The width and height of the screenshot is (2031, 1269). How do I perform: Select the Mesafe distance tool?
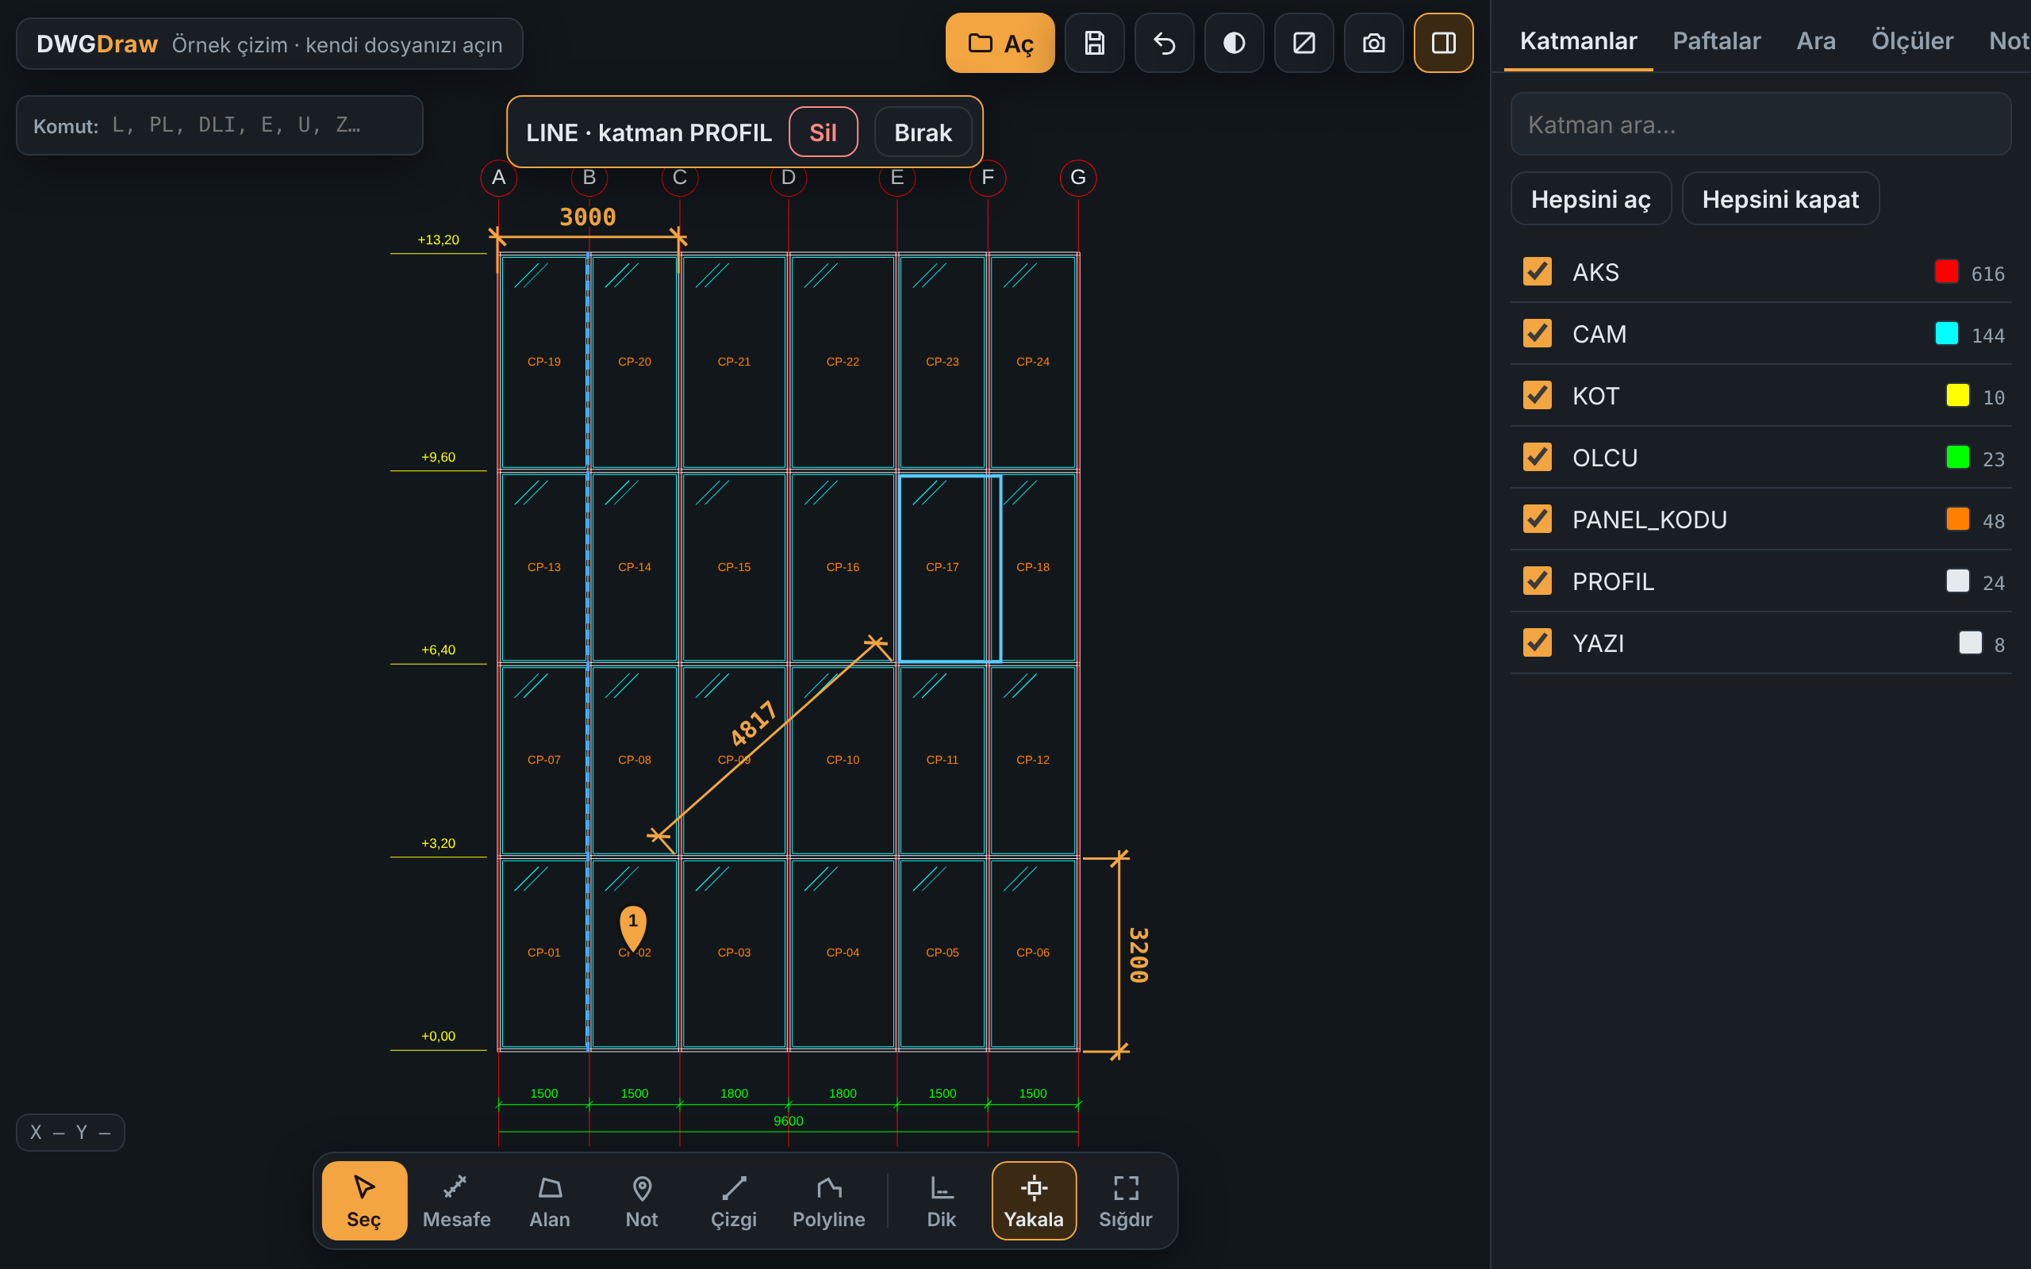click(455, 1200)
